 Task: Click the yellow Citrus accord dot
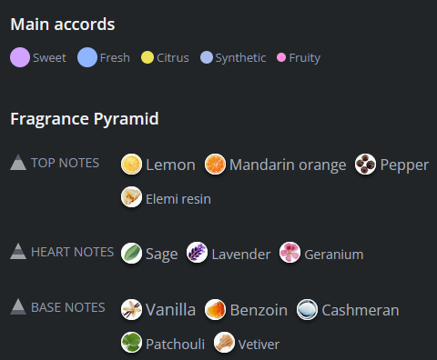(x=147, y=57)
